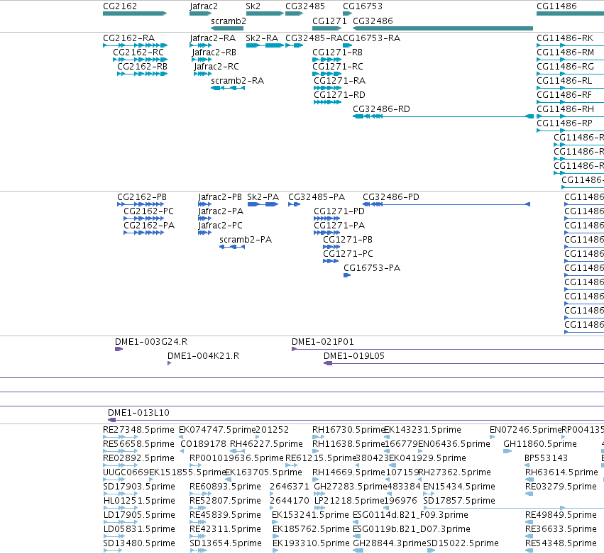This screenshot has width=604, height=554.
Task: Click transcript CG32485-RA label
Action: pyautogui.click(x=314, y=38)
